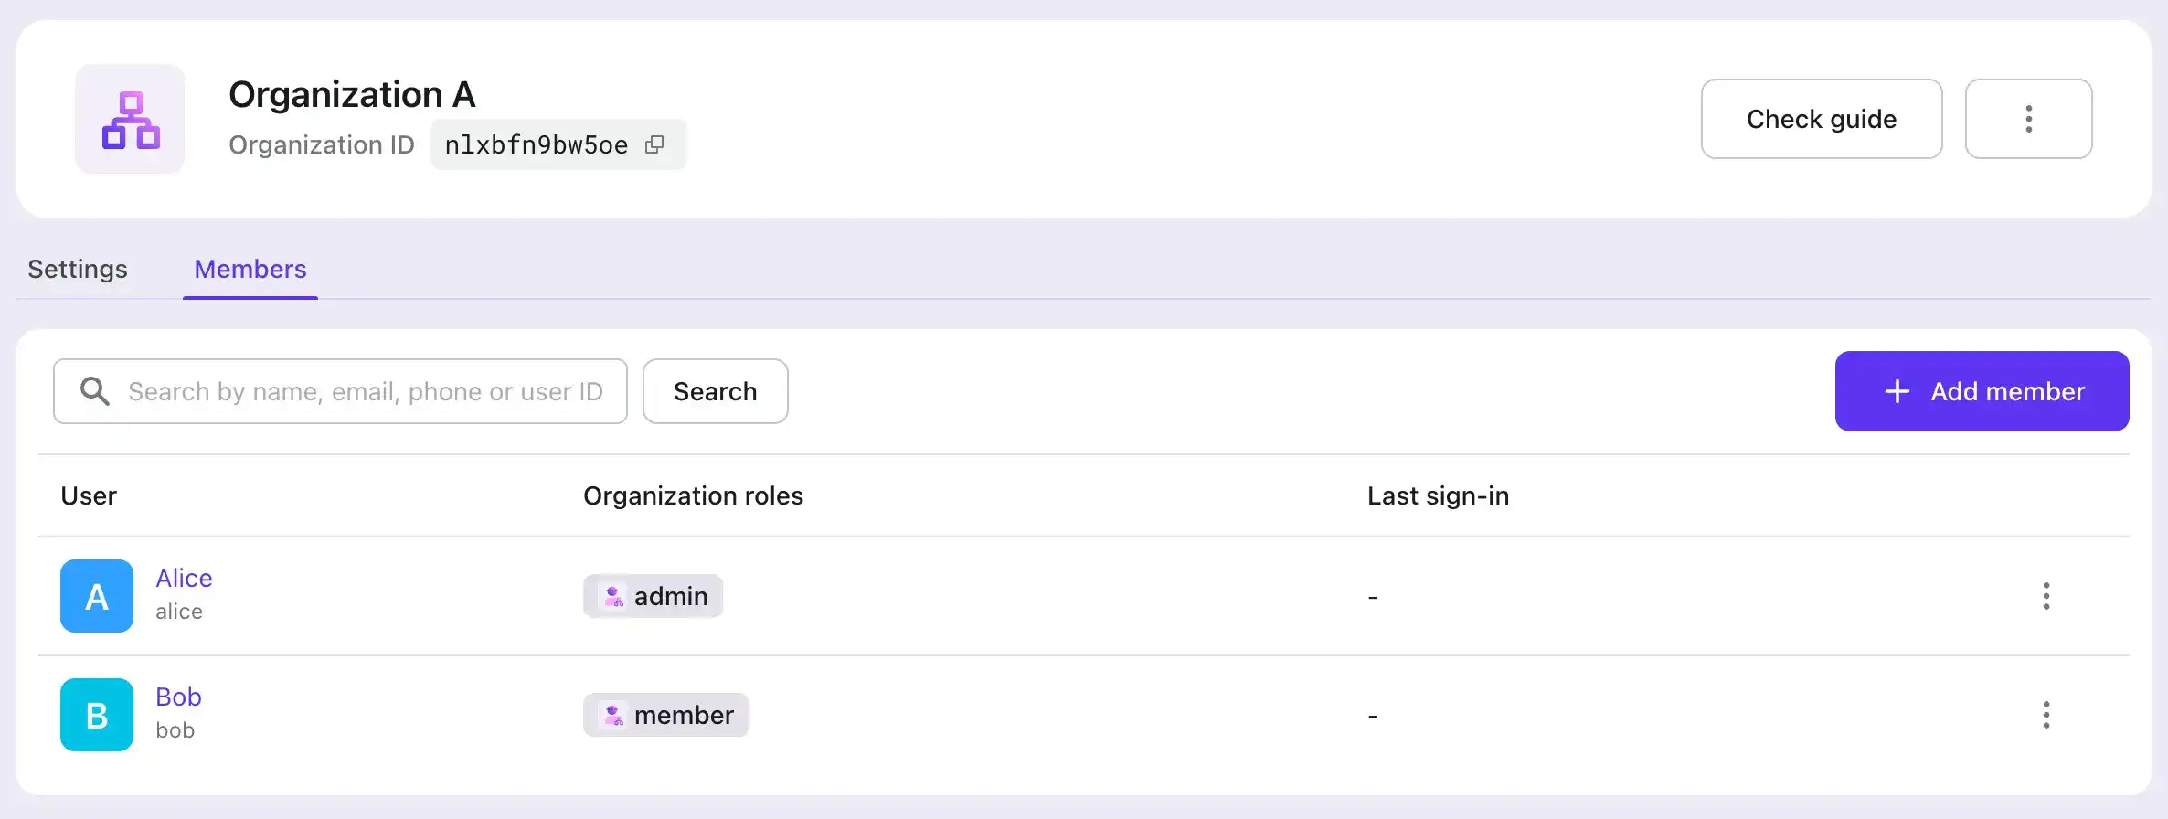This screenshot has height=819, width=2168.
Task: Click Alice's avatar with letter A
Action: (97, 596)
